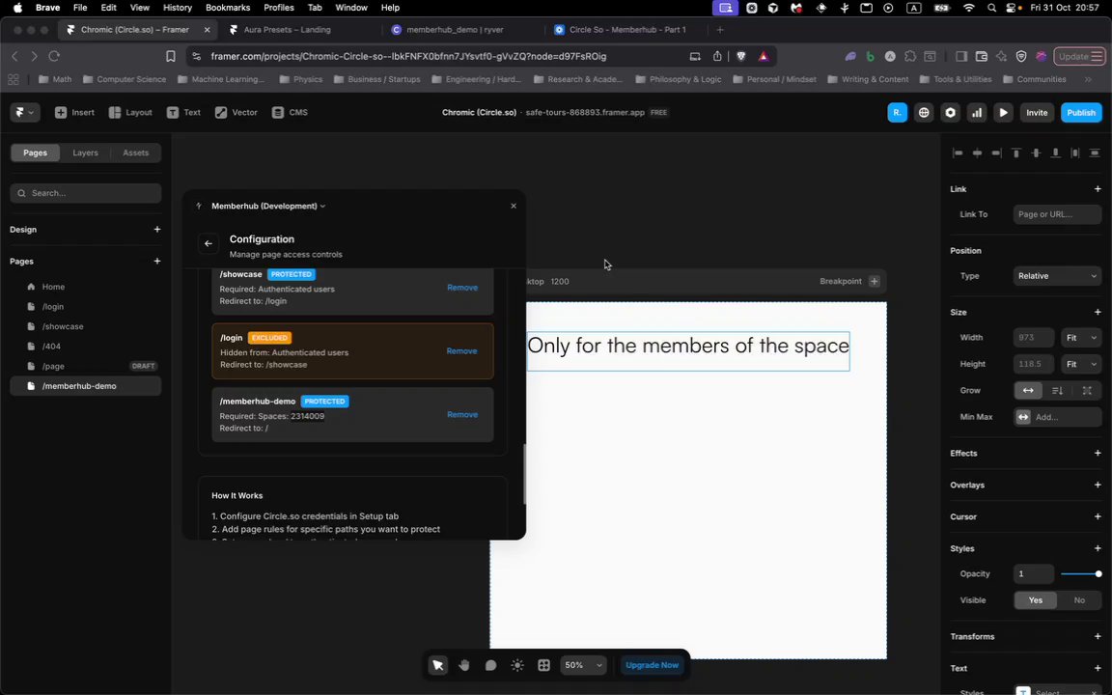Click the browser reload button
The height and width of the screenshot is (695, 1112).
coord(54,56)
